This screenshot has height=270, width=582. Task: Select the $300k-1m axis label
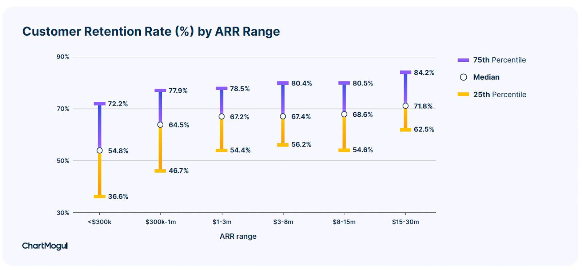160,222
